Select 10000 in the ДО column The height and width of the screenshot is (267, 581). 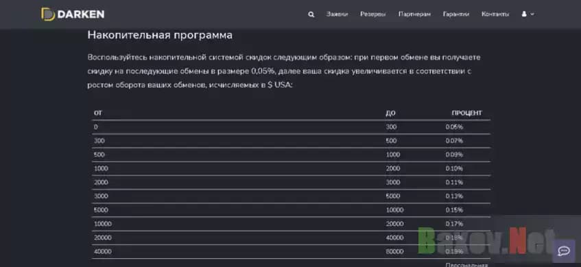pos(394,209)
